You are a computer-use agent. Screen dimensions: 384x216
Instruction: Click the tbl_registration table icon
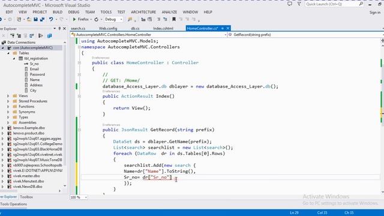[21, 58]
